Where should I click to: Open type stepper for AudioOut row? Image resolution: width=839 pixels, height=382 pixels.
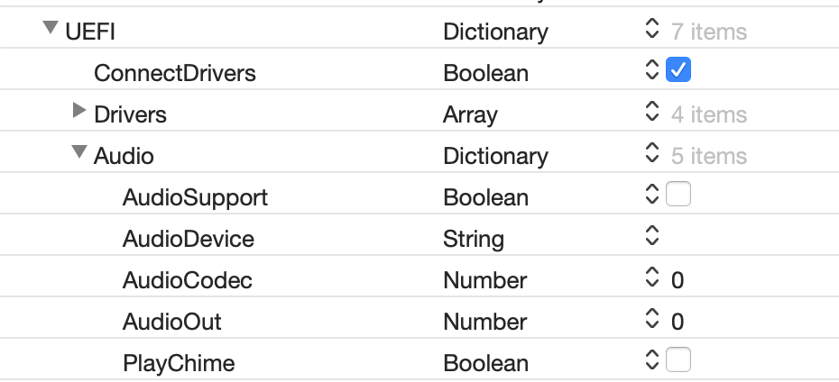point(653,322)
